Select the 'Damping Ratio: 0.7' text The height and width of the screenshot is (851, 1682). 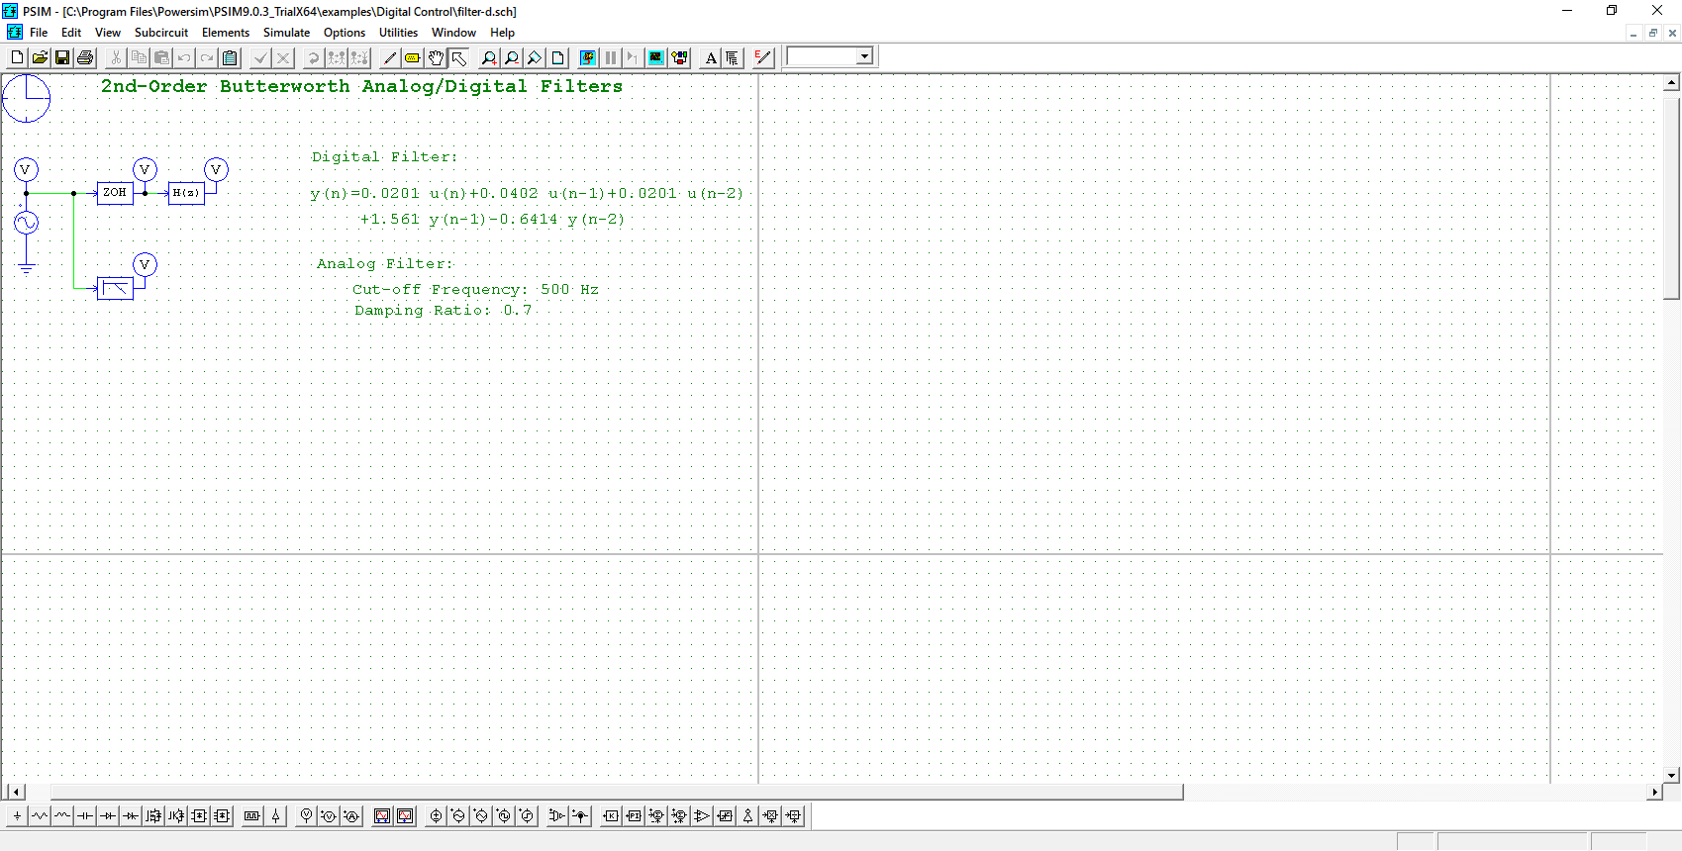coord(443,311)
